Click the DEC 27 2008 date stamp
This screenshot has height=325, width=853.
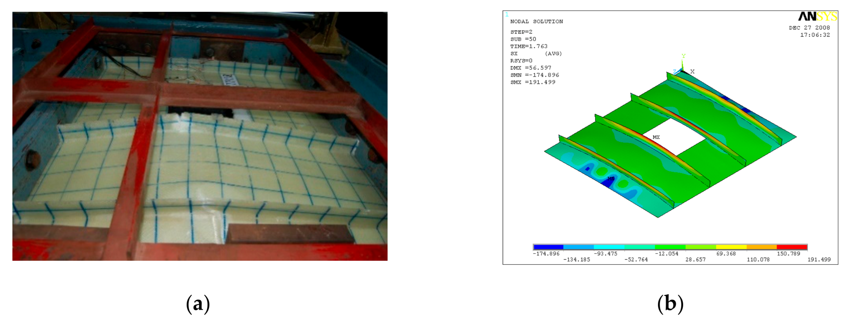[x=809, y=28]
